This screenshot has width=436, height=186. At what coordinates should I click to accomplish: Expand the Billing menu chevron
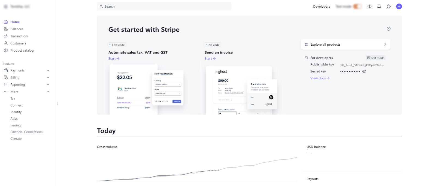48,77
